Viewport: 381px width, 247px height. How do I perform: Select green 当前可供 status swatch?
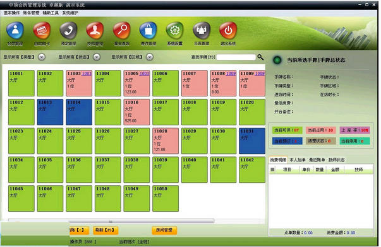coord(287,130)
